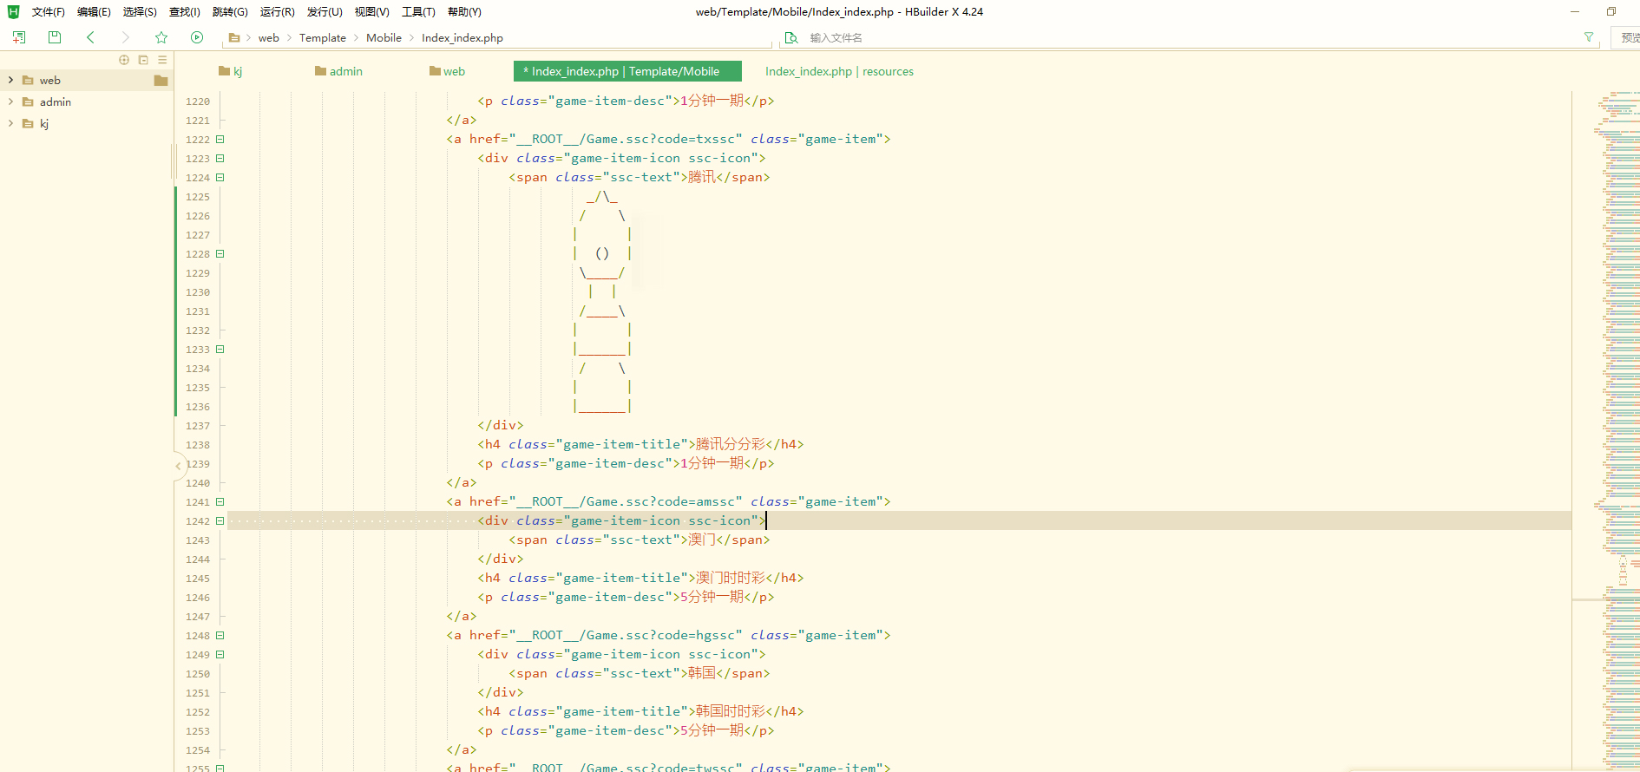Expand the kj folder in project tree
1640x772 pixels.
(10, 123)
